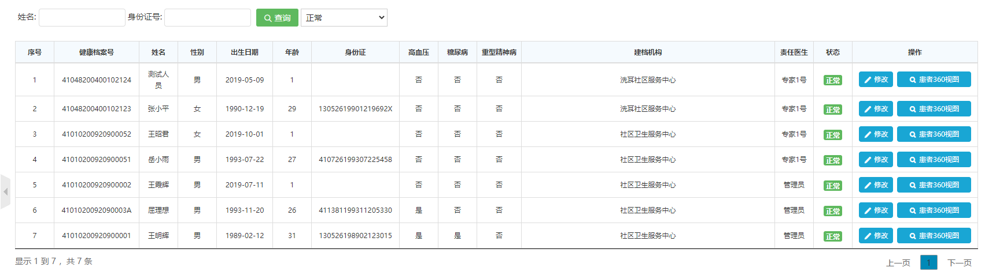The height and width of the screenshot is (275, 985).
Task: Sort by 出生日期 column header
Action: (244, 52)
